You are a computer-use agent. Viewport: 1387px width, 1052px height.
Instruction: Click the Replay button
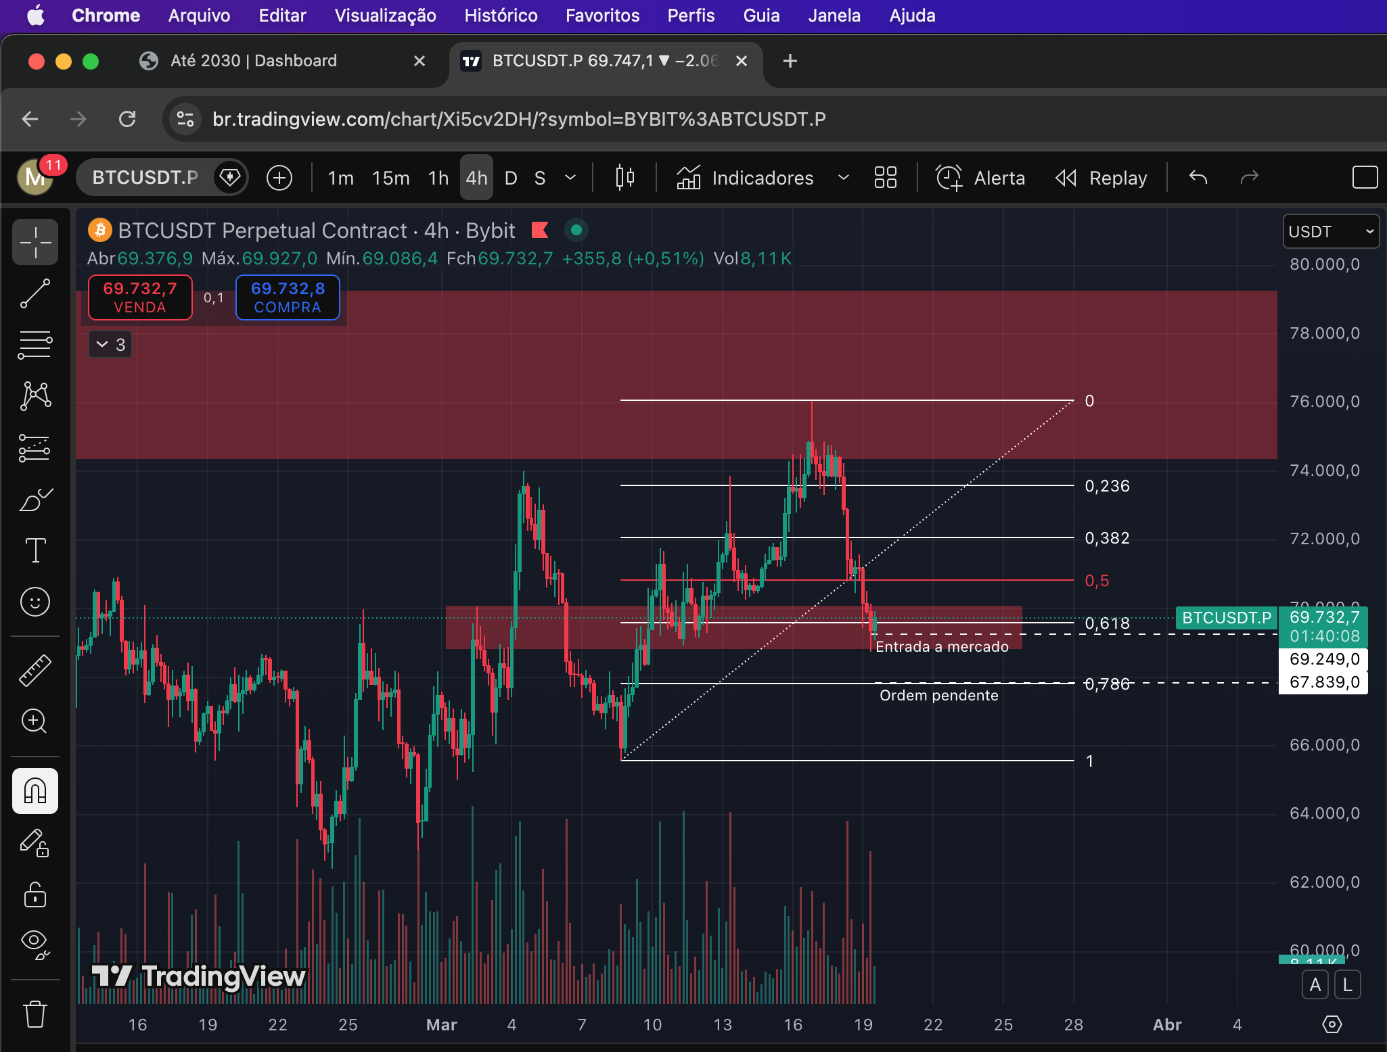click(x=1101, y=178)
